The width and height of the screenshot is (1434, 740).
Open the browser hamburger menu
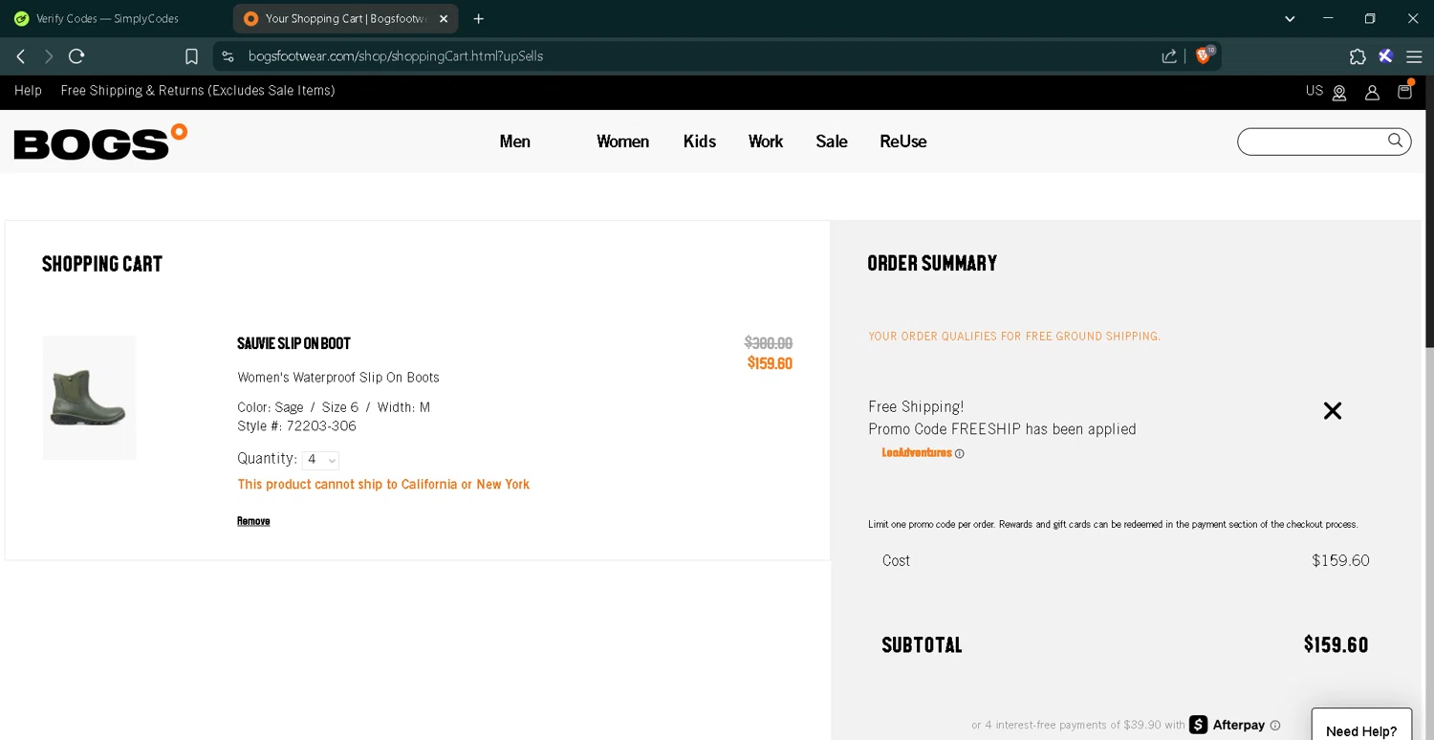coord(1414,56)
